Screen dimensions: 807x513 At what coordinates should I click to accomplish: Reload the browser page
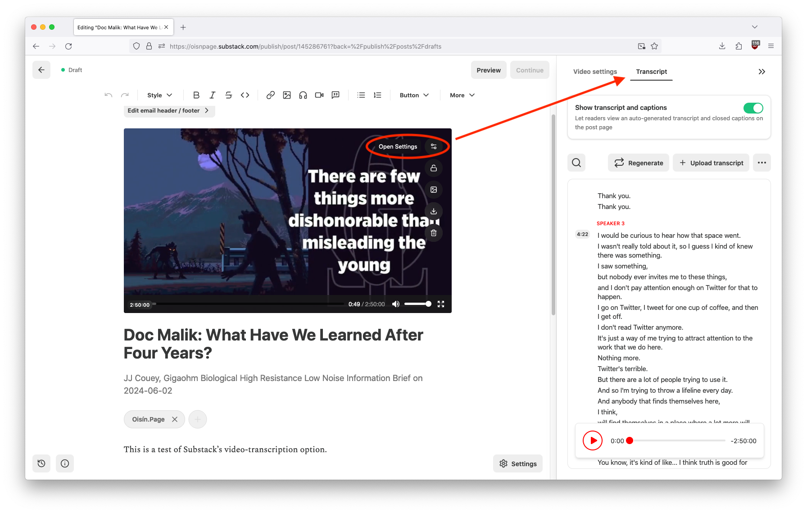[68, 46]
